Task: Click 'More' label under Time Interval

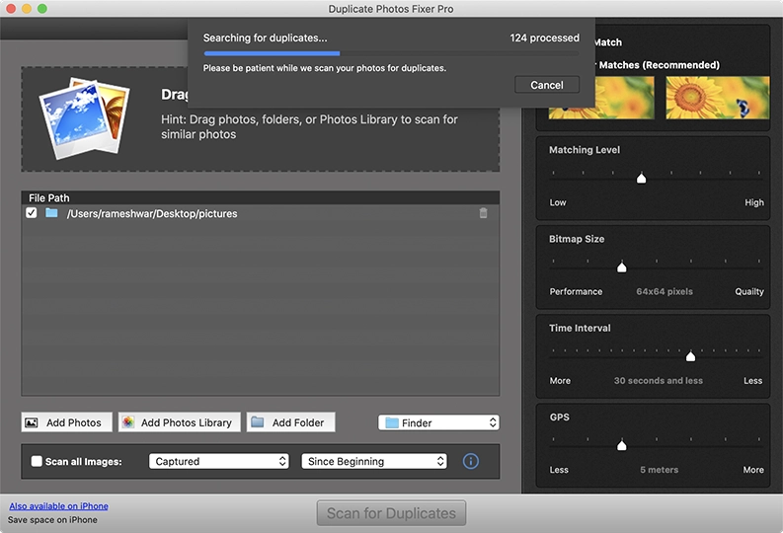Action: [x=560, y=380]
